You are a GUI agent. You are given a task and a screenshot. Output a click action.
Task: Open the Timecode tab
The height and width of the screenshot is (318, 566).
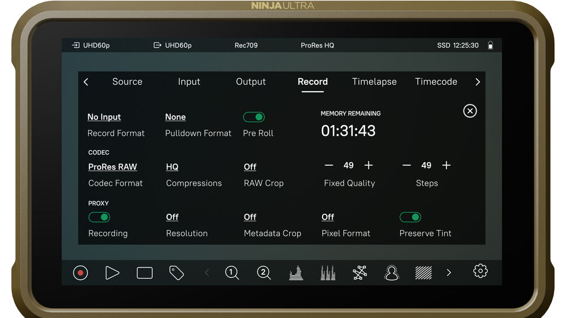click(436, 81)
